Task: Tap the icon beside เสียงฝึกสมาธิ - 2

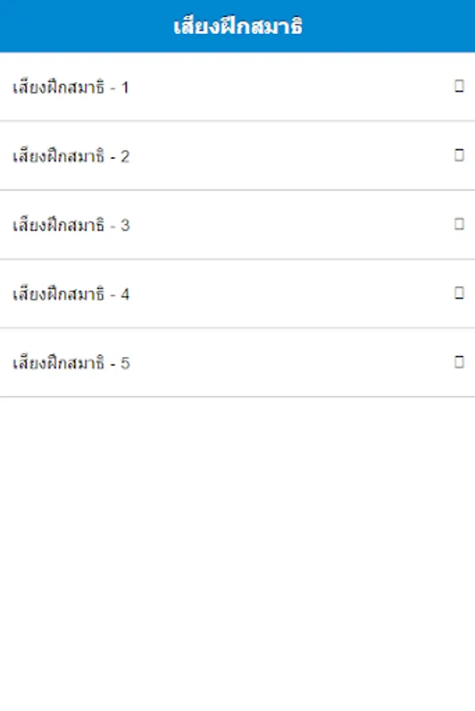Action: [459, 155]
